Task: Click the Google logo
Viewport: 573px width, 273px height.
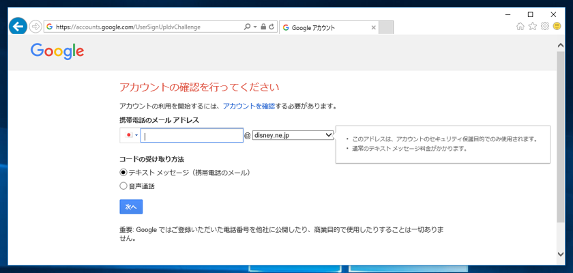Action: click(x=57, y=52)
